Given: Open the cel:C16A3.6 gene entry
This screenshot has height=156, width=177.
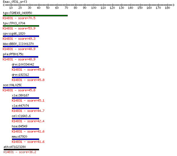Looking at the screenshot, I should [21, 116].
